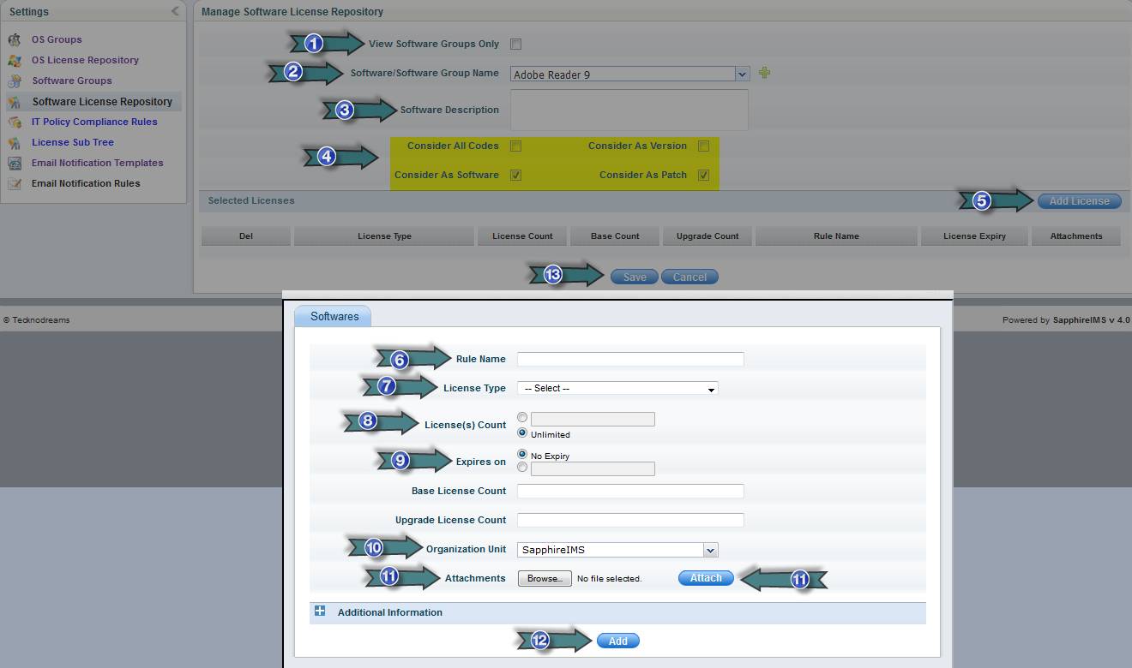
Task: Click the Additional Information section label
Action: 390,612
